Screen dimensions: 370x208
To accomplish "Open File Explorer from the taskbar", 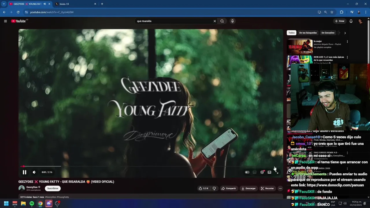I will pyautogui.click(x=23, y=203).
